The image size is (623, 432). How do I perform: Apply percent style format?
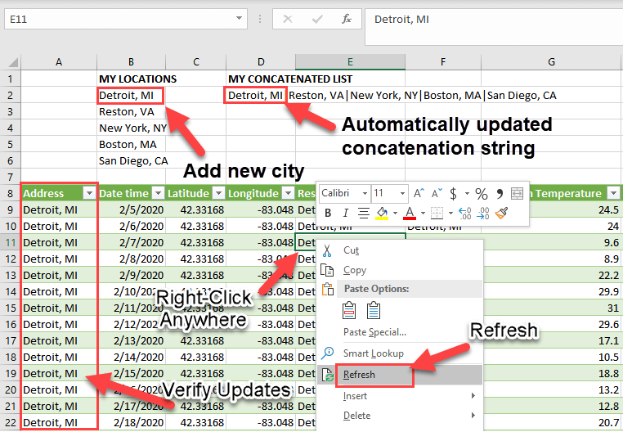481,194
